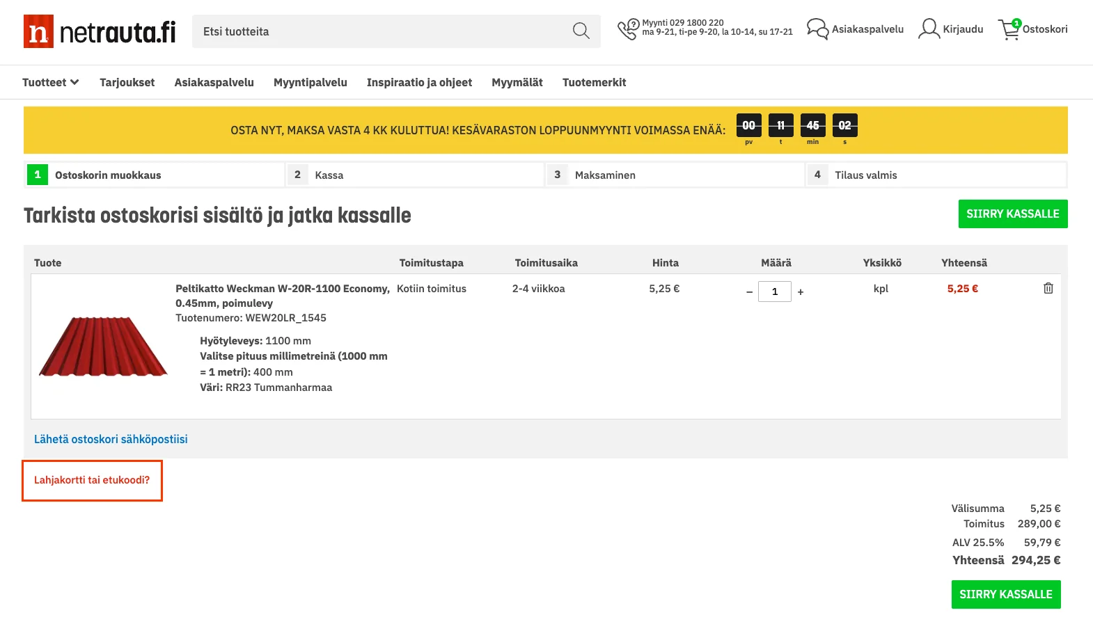Click the red total price 5,25 €

point(963,289)
